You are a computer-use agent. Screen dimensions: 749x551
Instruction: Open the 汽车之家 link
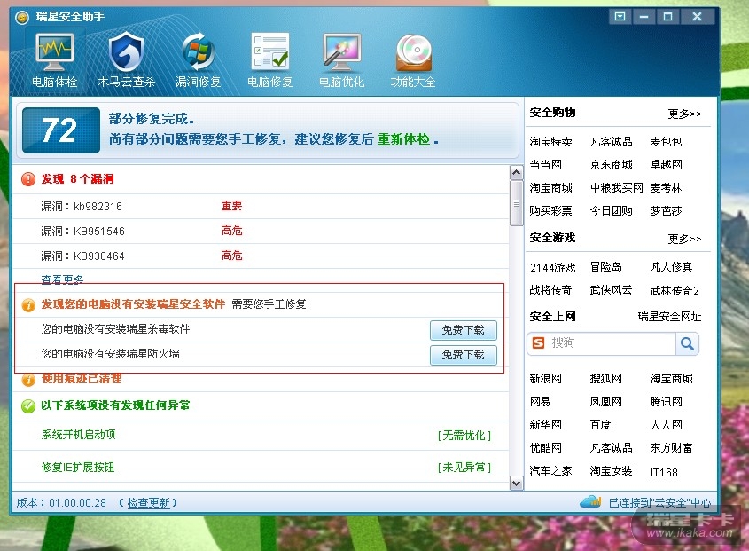550,471
